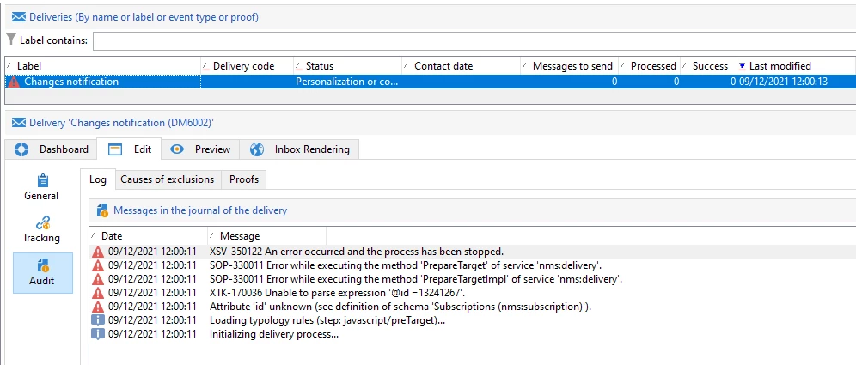Open the General section icon in sidebar

click(41, 180)
